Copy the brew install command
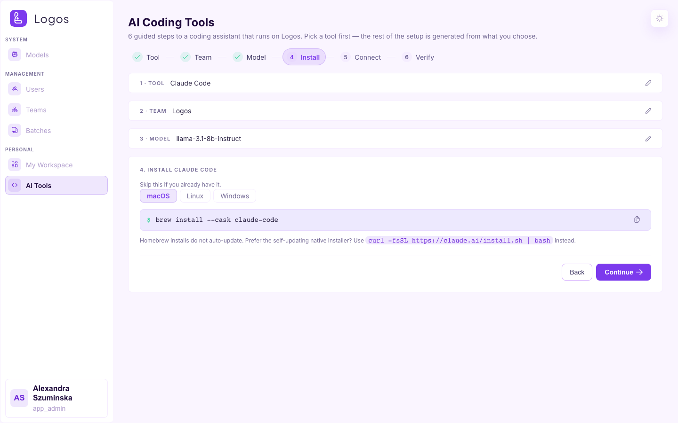The image size is (678, 423). point(637,219)
